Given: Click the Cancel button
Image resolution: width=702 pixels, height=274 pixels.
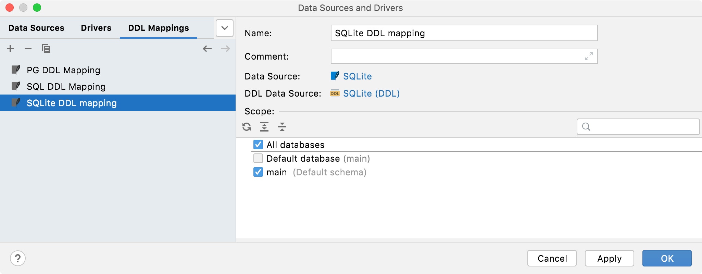Looking at the screenshot, I should 552,258.
